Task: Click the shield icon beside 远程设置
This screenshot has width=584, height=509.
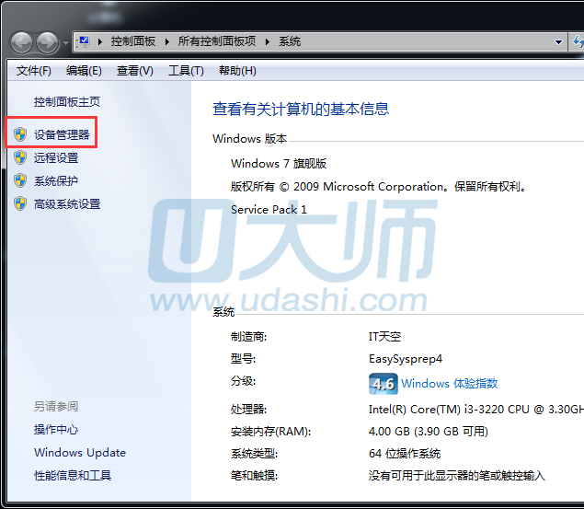Action: click(20, 157)
